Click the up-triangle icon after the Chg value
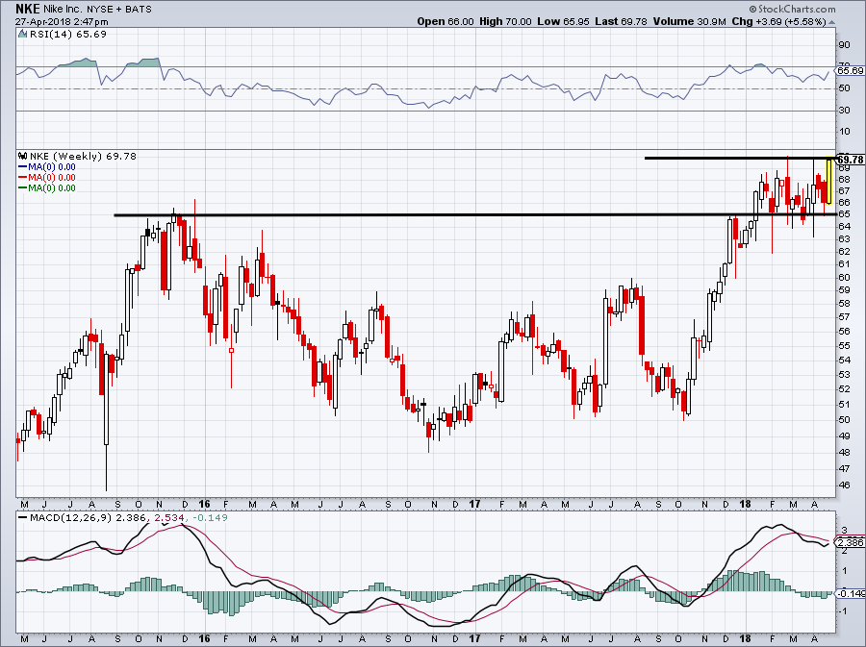This screenshot has height=647, width=866. [x=831, y=23]
